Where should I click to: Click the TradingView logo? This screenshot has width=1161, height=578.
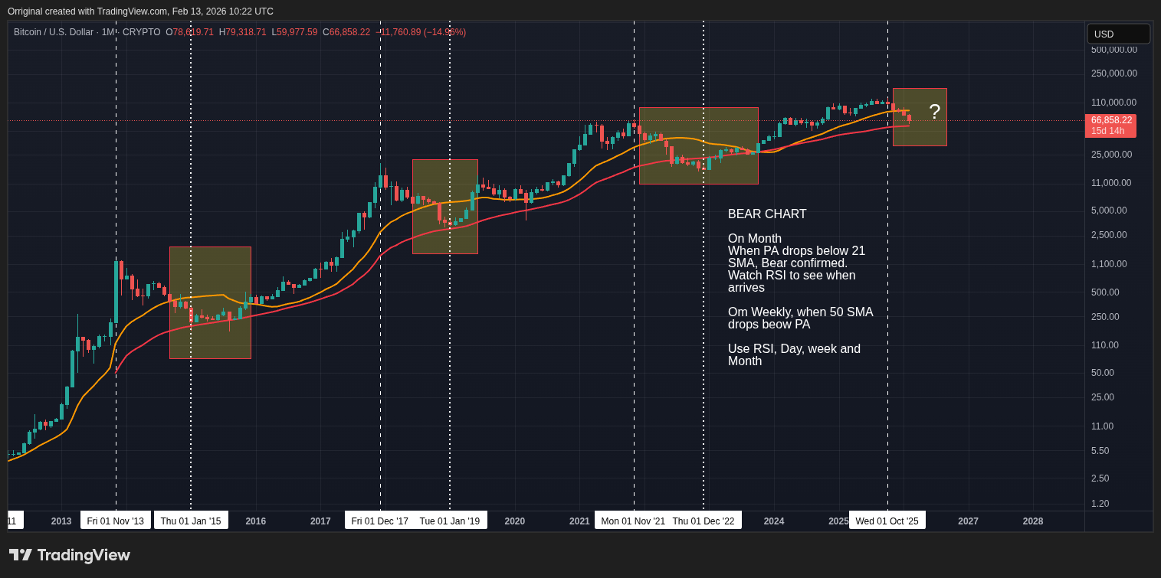click(x=70, y=555)
